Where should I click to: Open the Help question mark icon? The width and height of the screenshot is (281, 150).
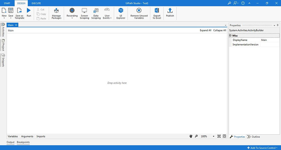243,3
